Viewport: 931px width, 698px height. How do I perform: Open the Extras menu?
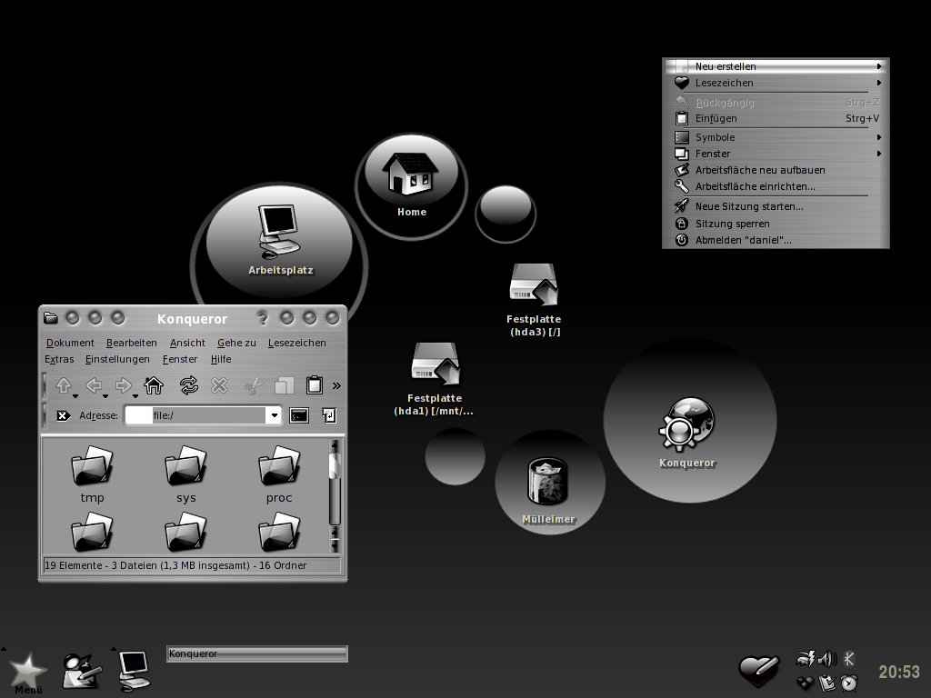tap(59, 359)
